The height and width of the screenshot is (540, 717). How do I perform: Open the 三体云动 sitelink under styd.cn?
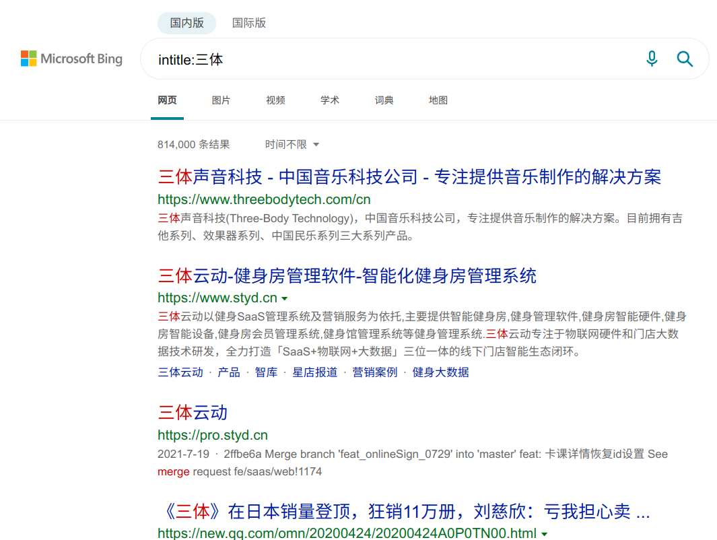click(180, 372)
